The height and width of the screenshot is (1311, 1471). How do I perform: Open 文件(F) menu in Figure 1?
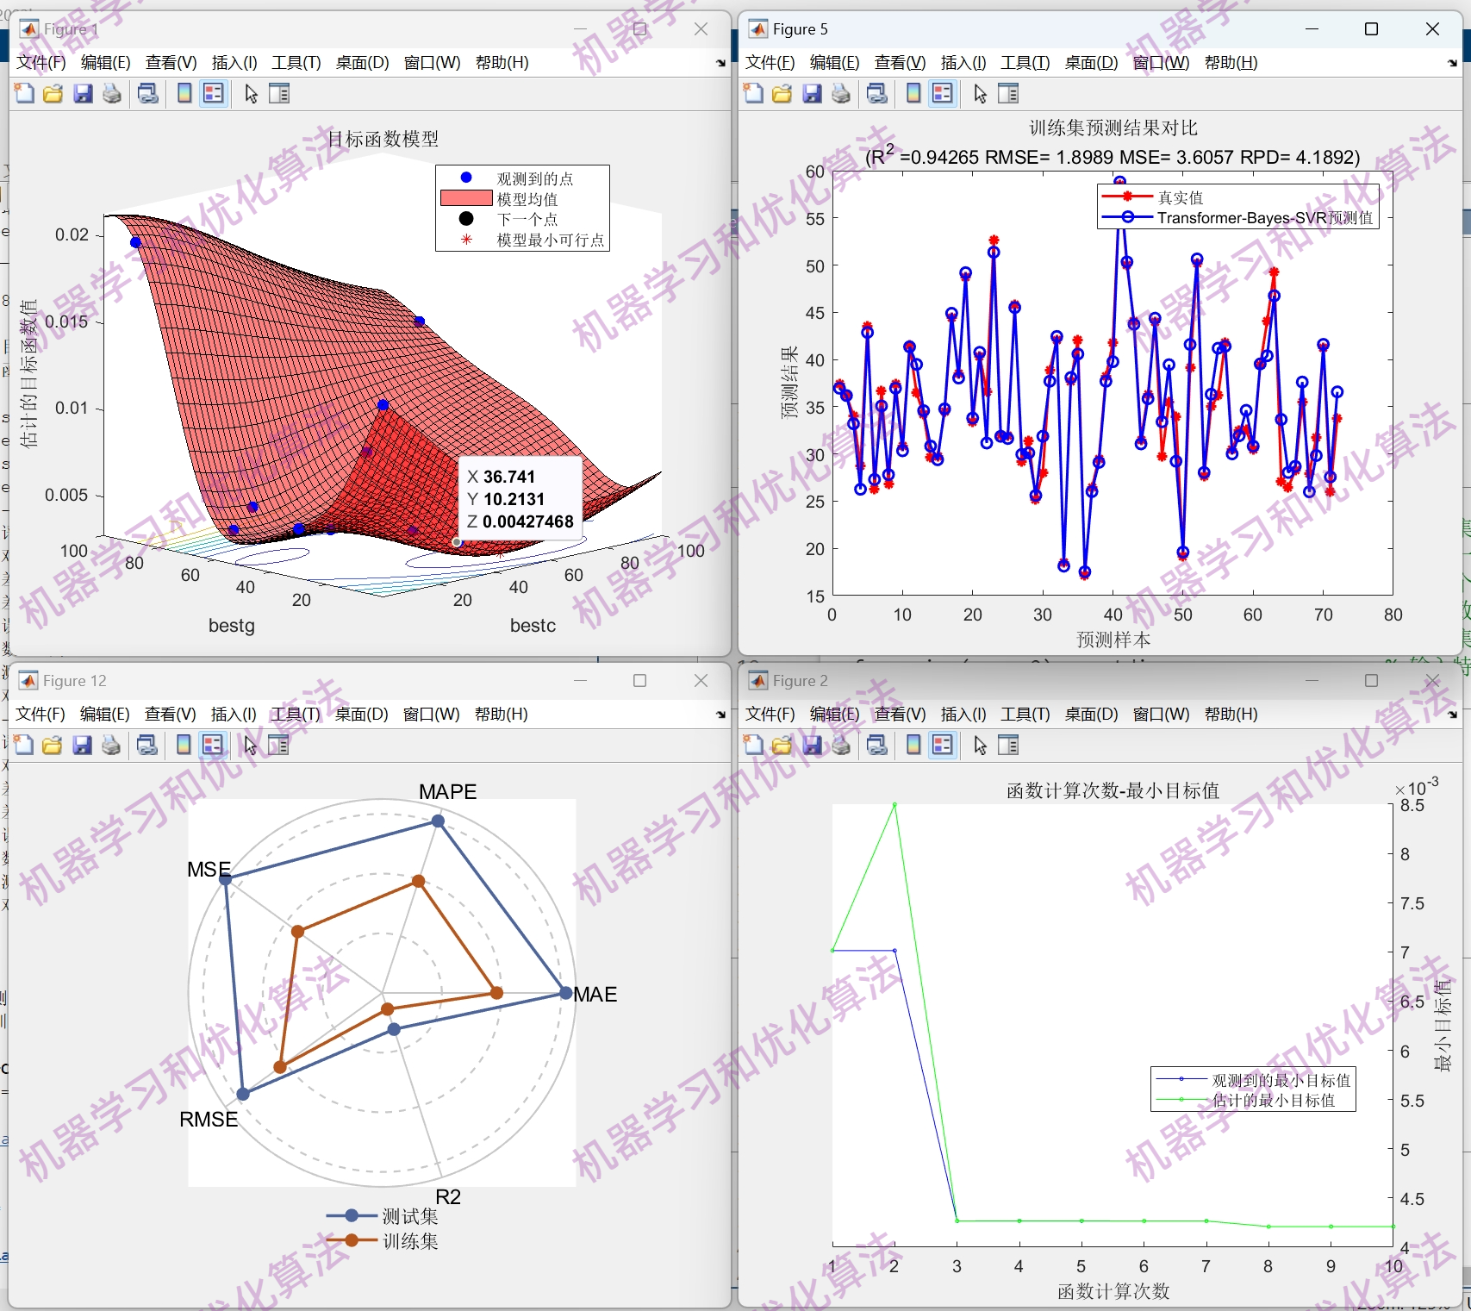tap(41, 63)
